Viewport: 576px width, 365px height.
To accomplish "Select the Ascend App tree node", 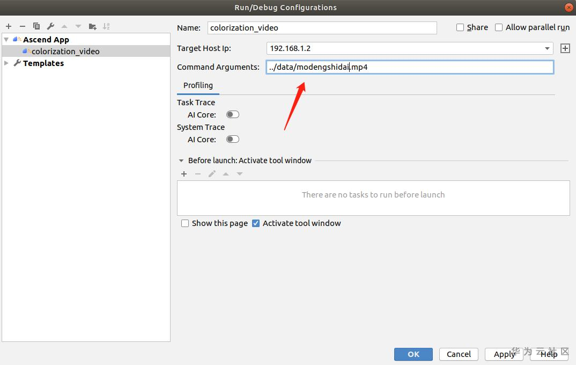I will pos(46,39).
